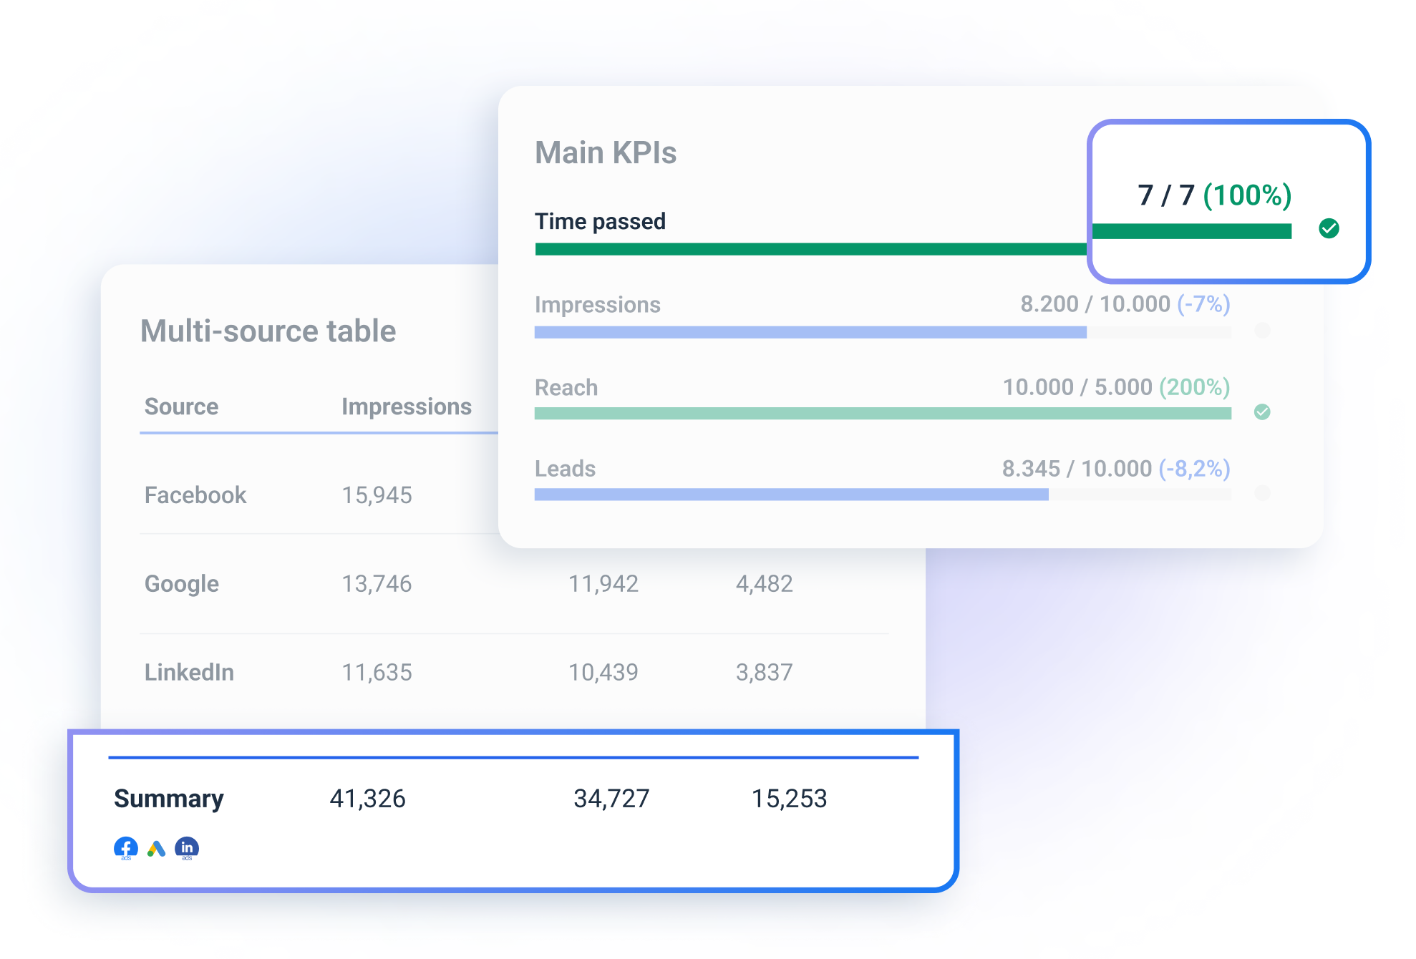Click the green checkmark beside Time passed
The width and height of the screenshot is (1416, 959).
pos(1329,228)
